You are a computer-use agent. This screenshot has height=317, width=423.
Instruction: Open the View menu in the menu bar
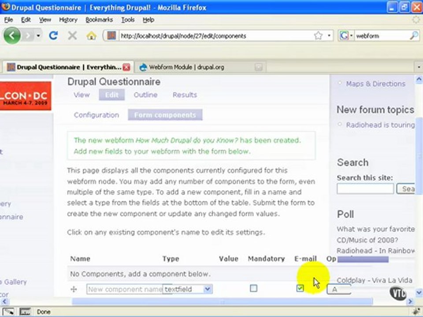click(x=45, y=20)
